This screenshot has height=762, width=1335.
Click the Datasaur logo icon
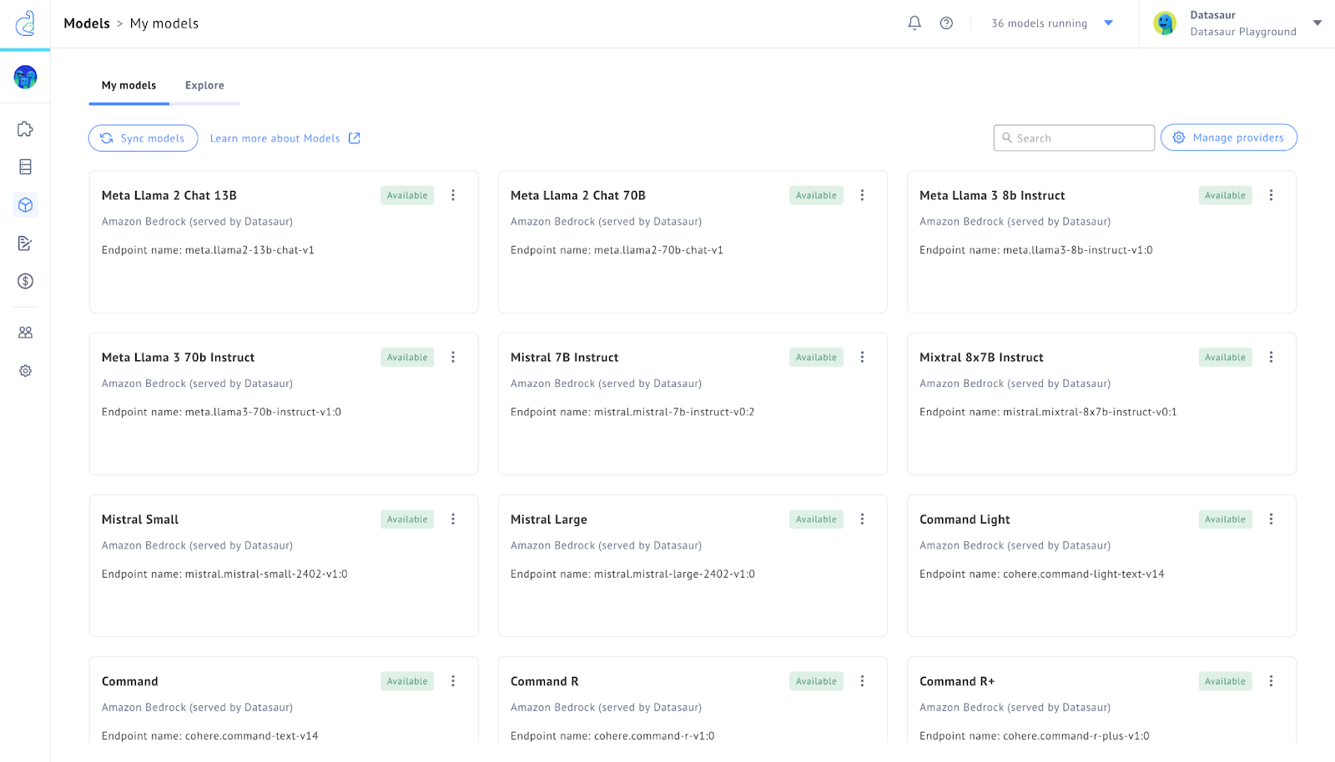click(26, 23)
